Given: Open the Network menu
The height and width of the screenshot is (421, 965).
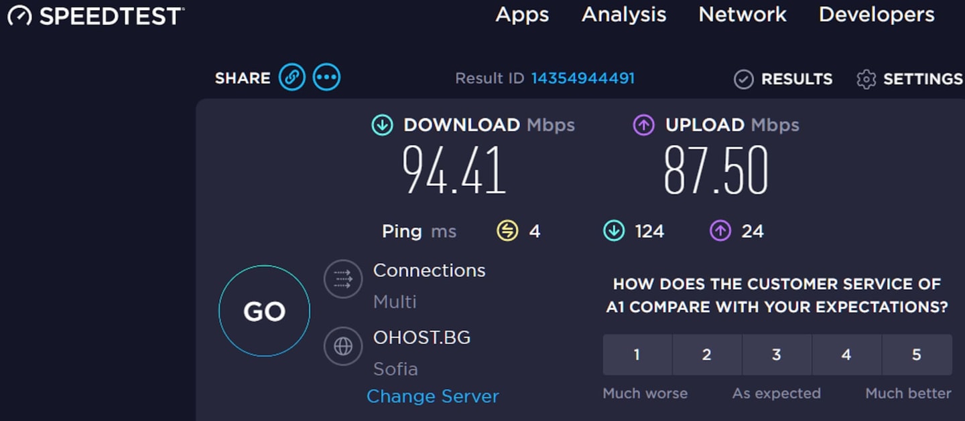Looking at the screenshot, I should pyautogui.click(x=743, y=15).
